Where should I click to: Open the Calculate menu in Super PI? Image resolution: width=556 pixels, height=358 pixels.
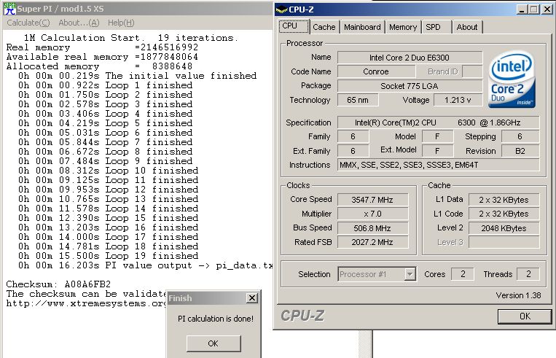(x=28, y=23)
